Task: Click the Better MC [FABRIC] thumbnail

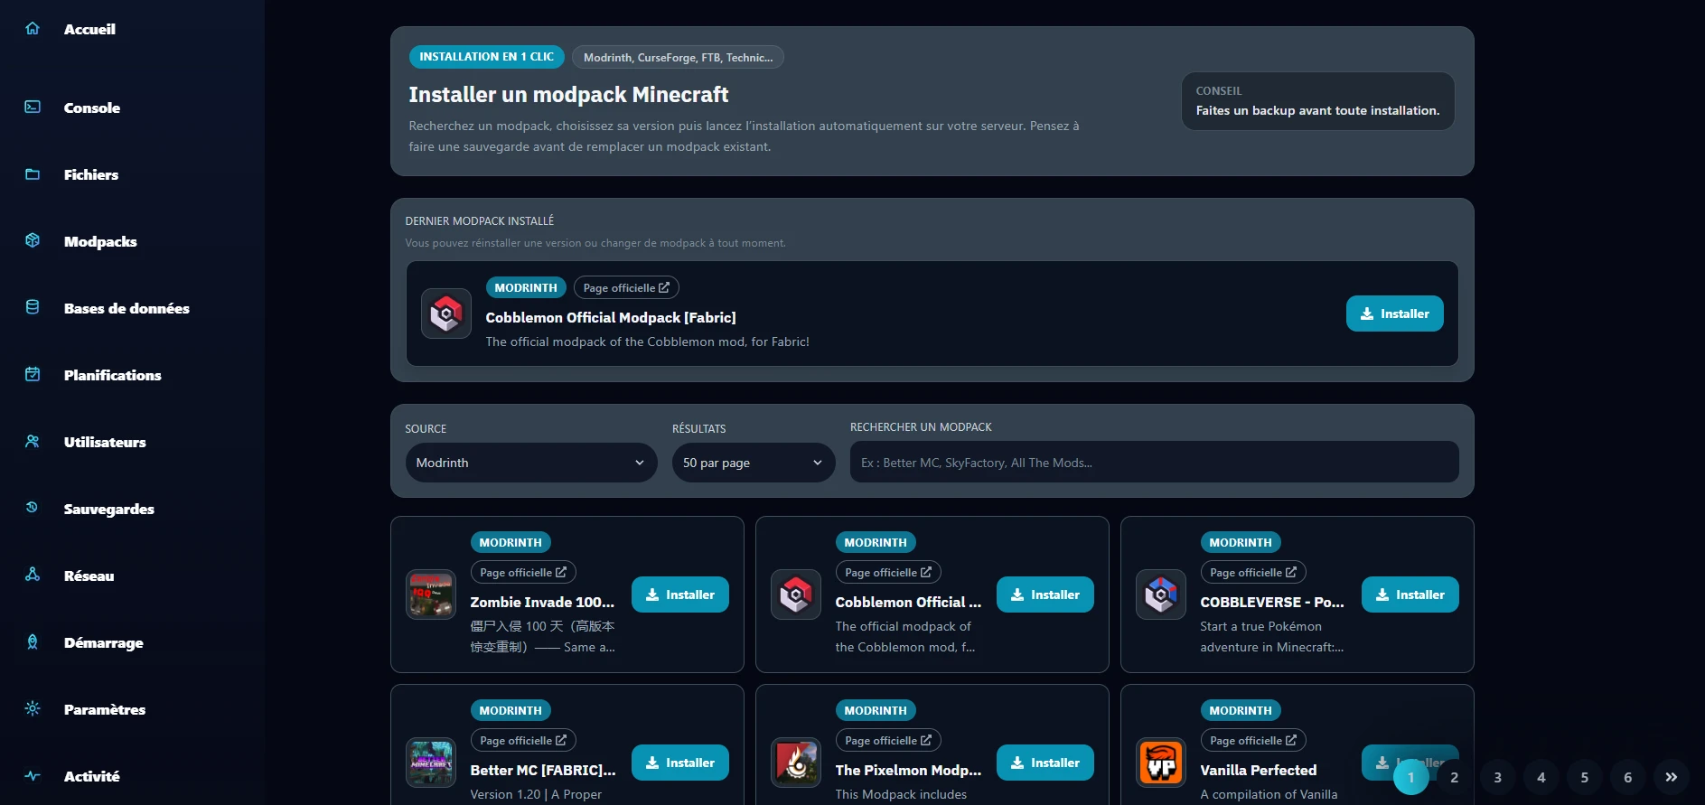Action: 431,763
